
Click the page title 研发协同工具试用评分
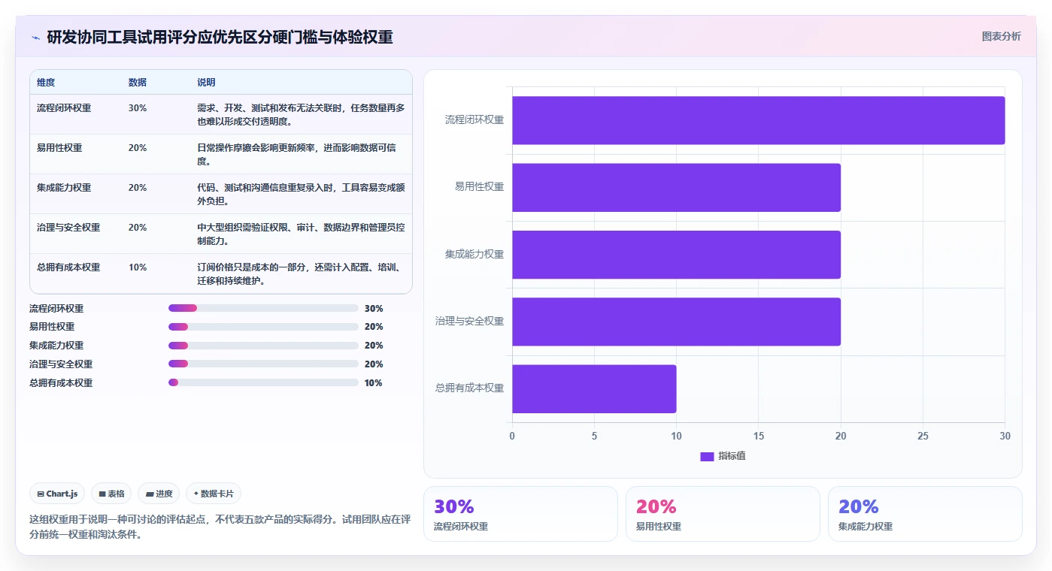(220, 37)
